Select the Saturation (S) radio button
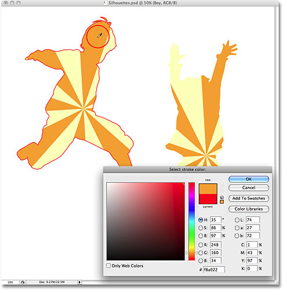 (x=201, y=228)
